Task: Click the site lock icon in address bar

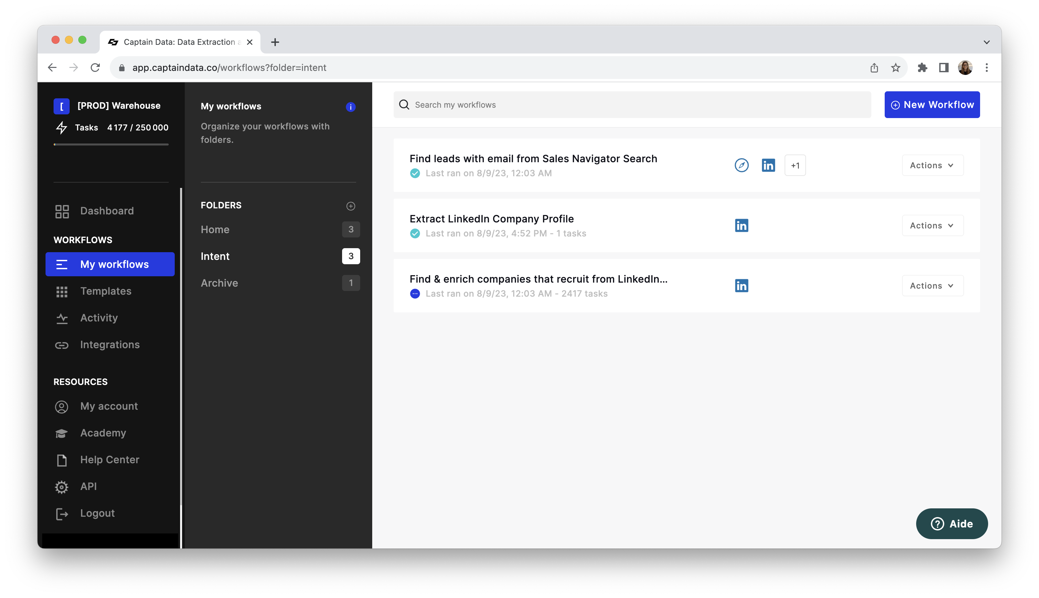Action: 122,67
